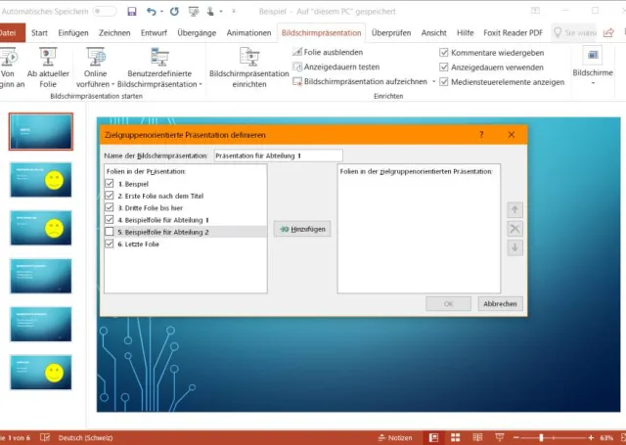Click the presentation name input field

coord(278,156)
